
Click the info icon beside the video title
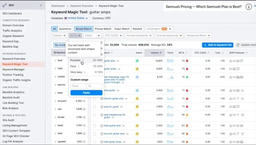248,7
